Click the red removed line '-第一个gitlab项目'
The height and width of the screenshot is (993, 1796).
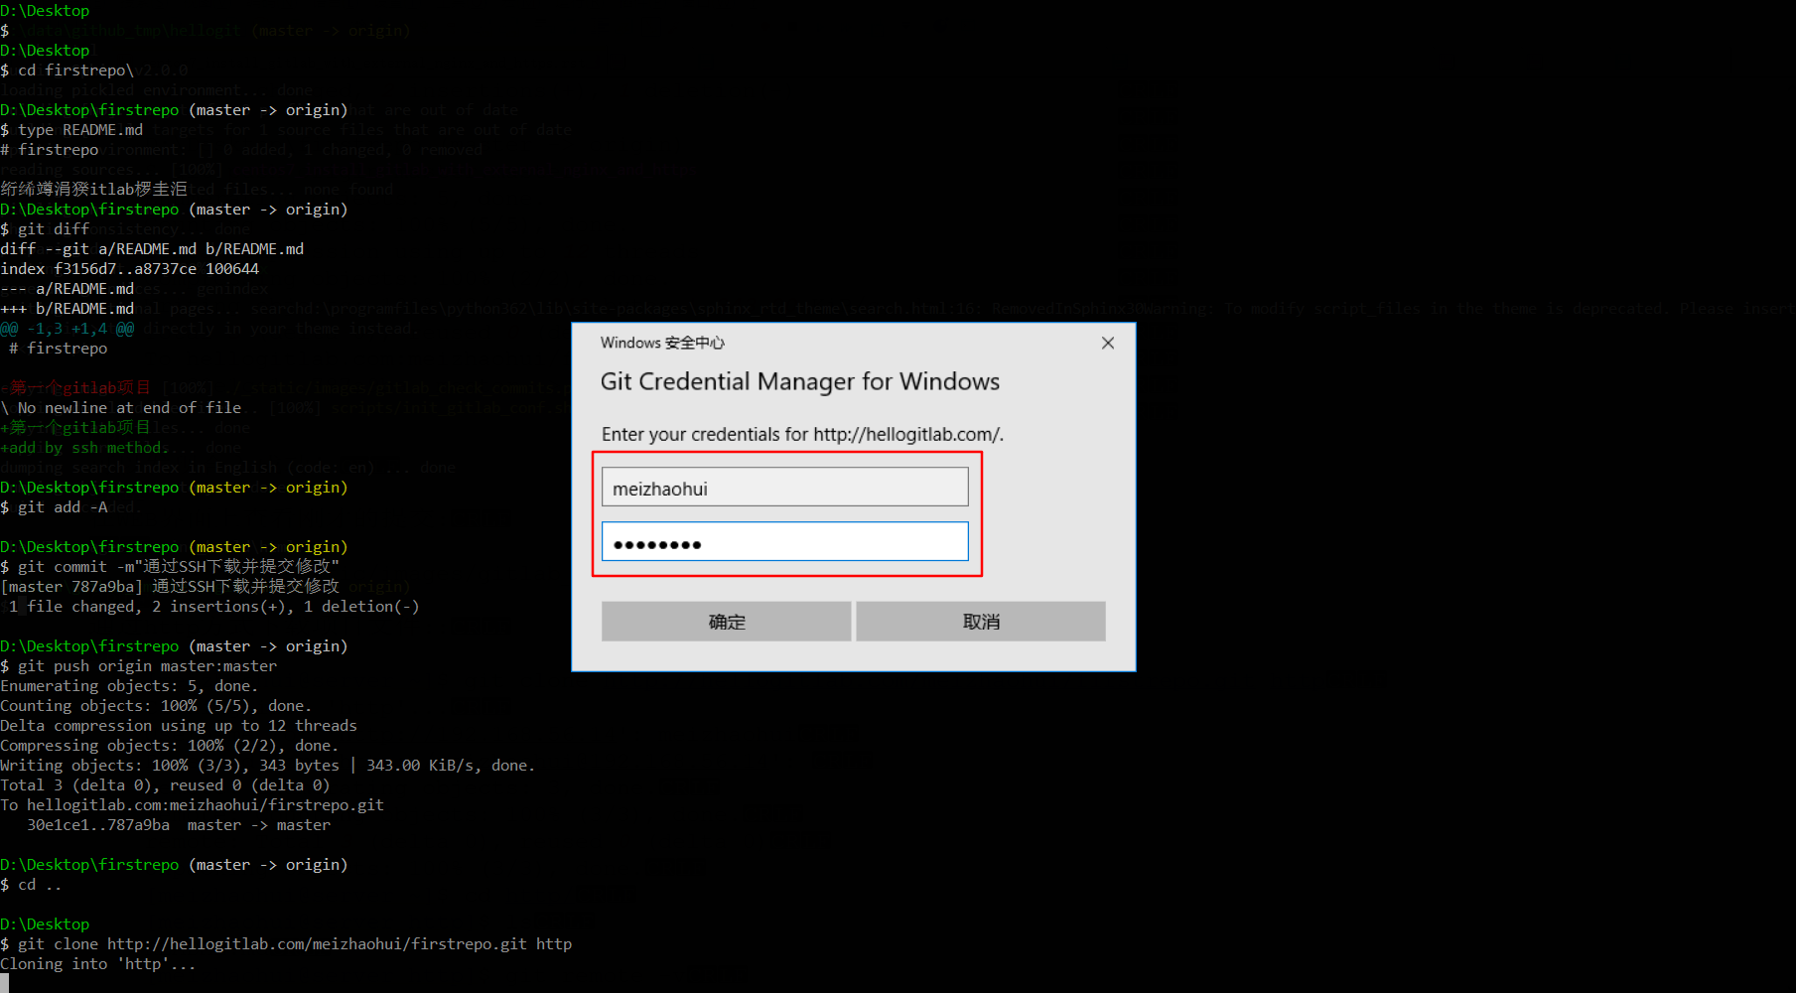click(x=75, y=388)
